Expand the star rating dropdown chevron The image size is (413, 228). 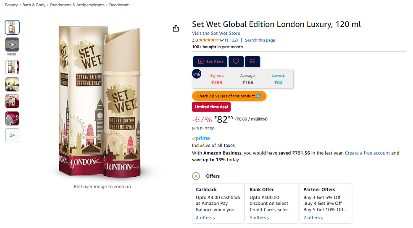tap(221, 40)
